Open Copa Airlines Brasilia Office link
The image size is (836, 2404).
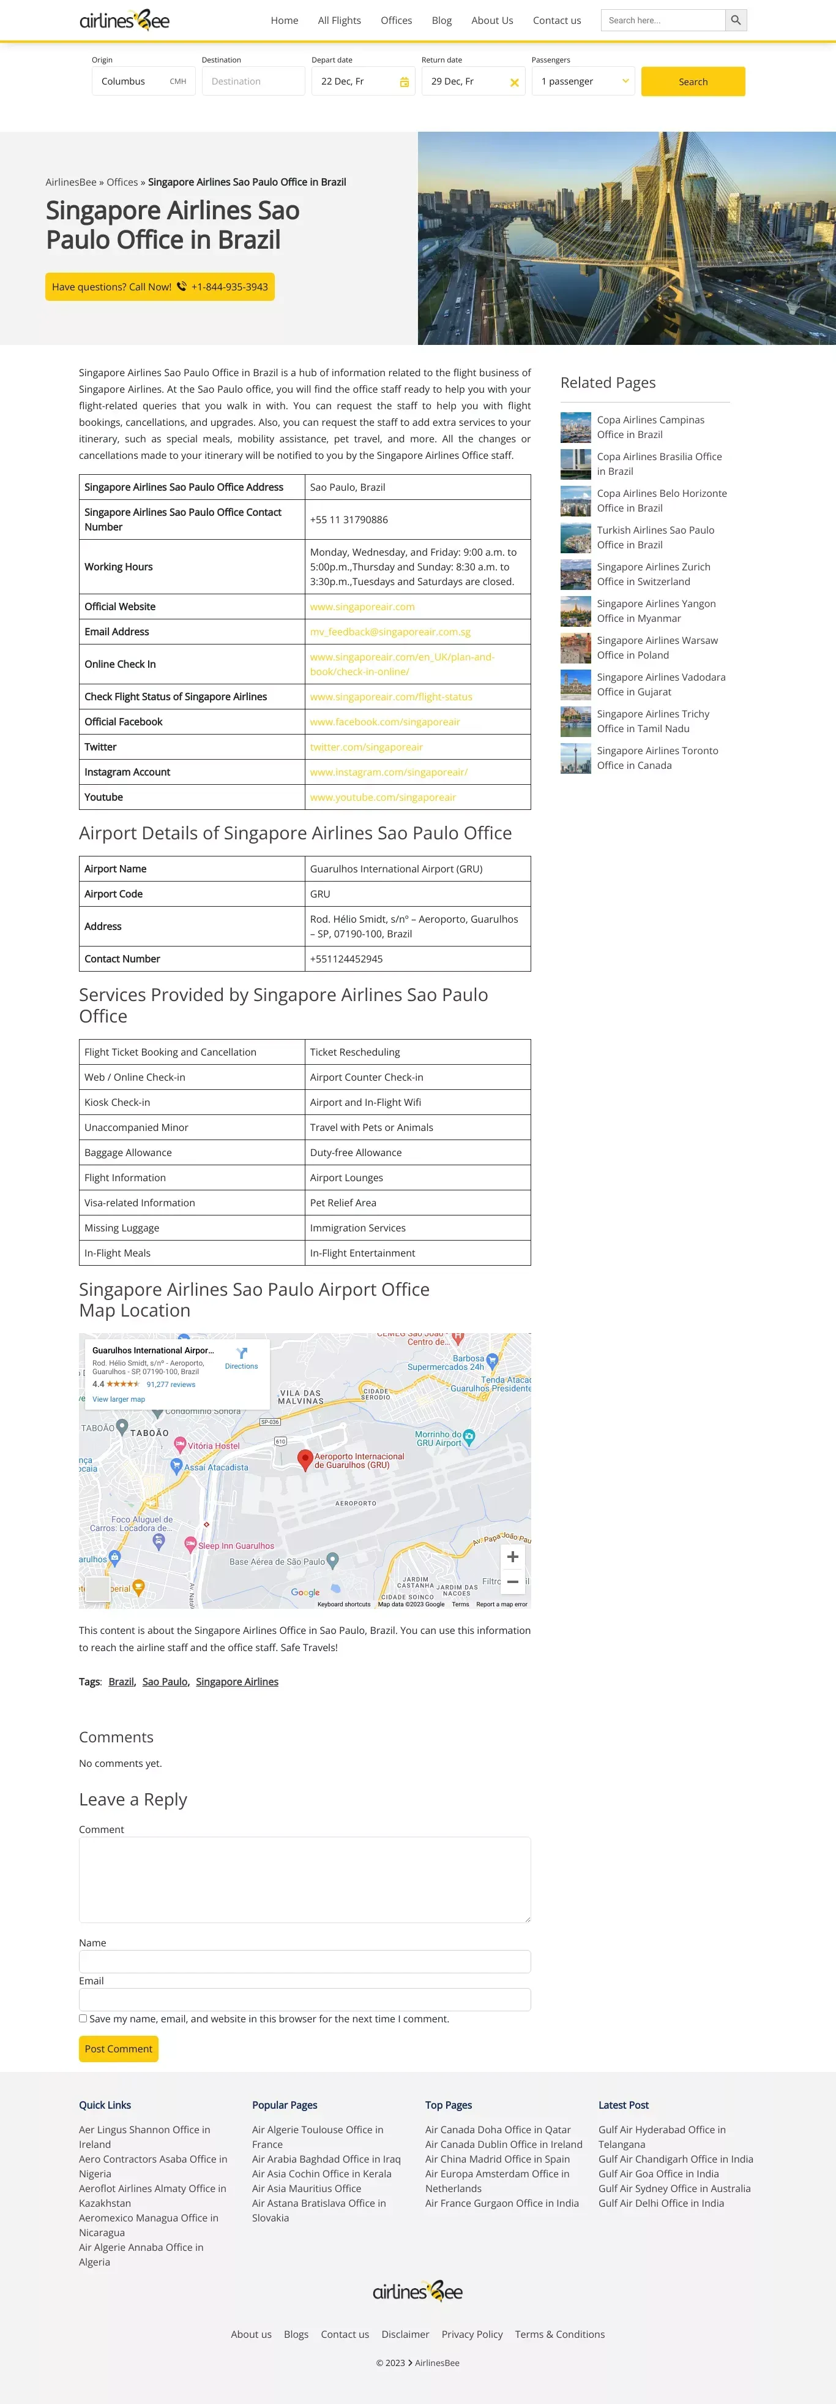click(659, 464)
